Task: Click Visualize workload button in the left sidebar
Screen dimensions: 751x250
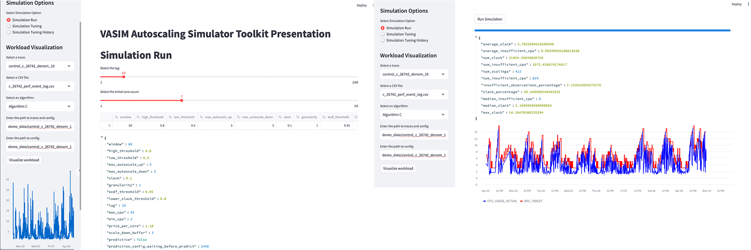Action: coord(24,160)
